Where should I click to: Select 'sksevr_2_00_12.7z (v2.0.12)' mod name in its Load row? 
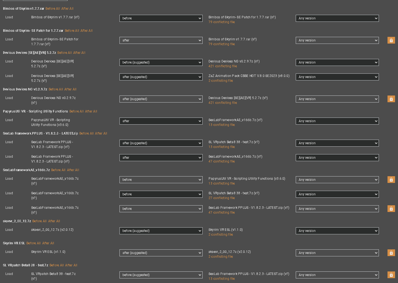coord(52,230)
